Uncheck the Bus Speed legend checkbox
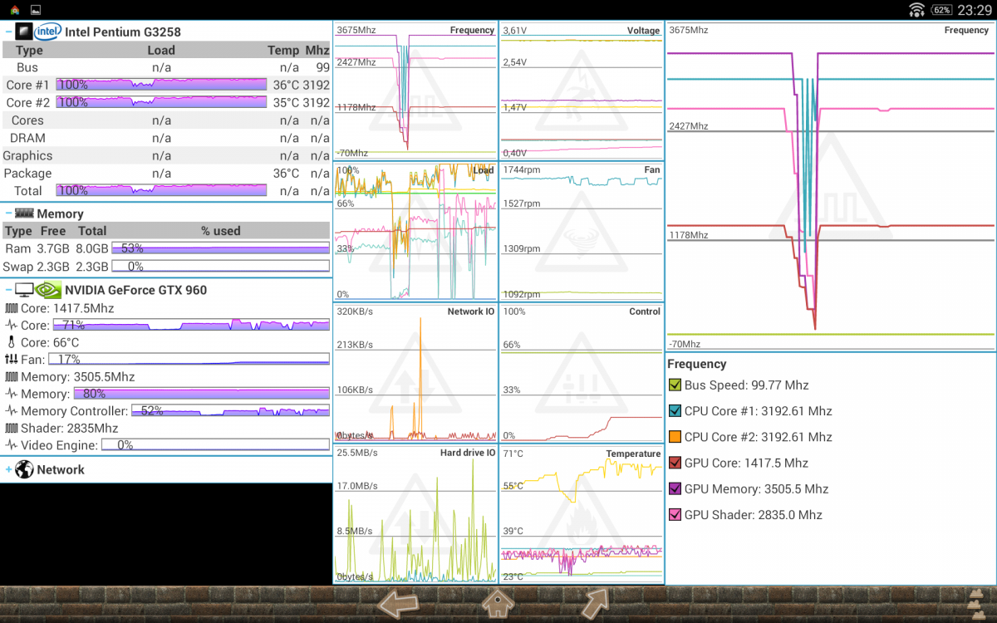 click(x=675, y=385)
